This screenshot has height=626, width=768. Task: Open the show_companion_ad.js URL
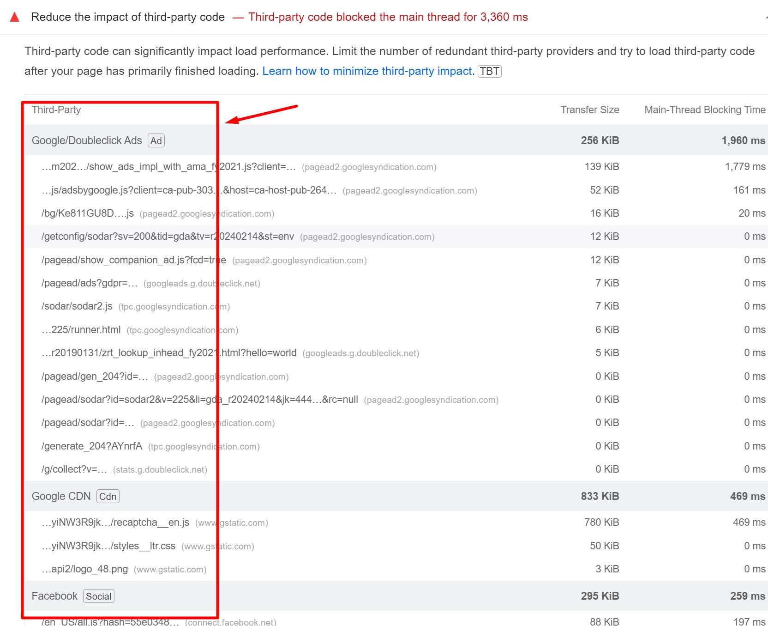click(x=134, y=260)
